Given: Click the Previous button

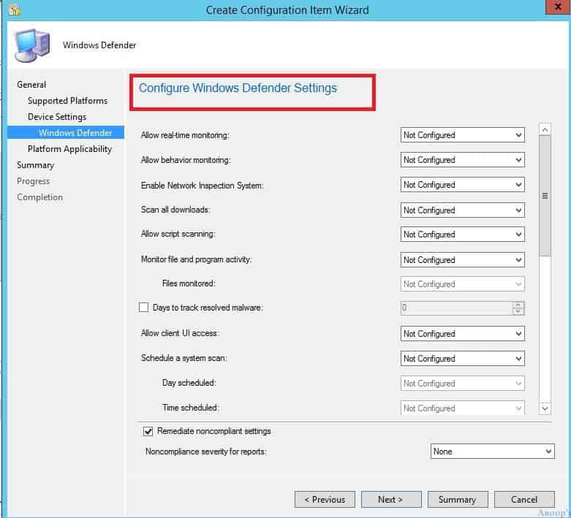Looking at the screenshot, I should [x=325, y=500].
